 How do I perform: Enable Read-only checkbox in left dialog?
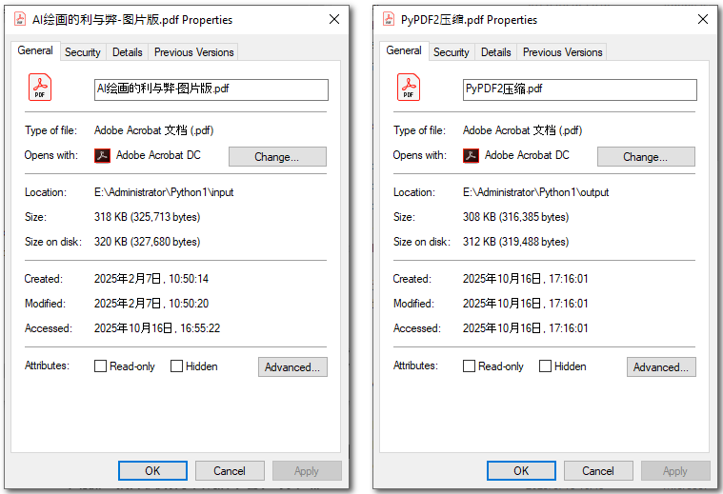tap(101, 366)
